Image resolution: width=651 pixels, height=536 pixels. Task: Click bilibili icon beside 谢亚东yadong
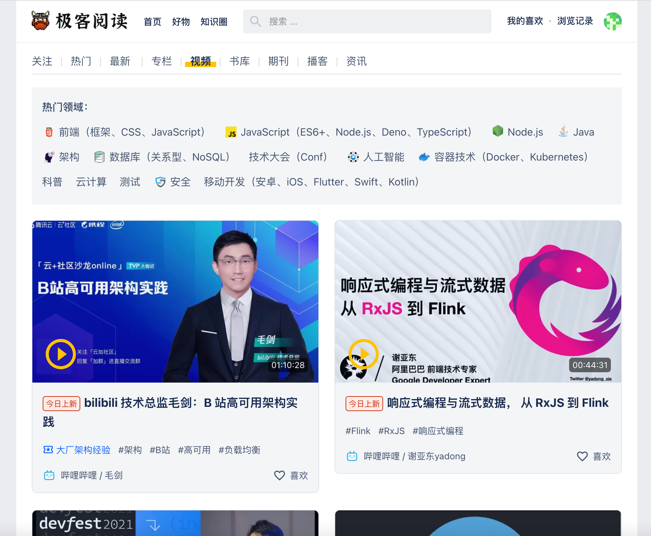point(352,456)
